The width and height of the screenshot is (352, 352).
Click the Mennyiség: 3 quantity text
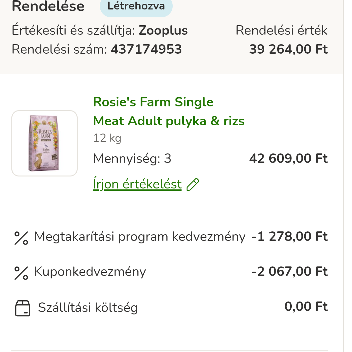pos(132,158)
